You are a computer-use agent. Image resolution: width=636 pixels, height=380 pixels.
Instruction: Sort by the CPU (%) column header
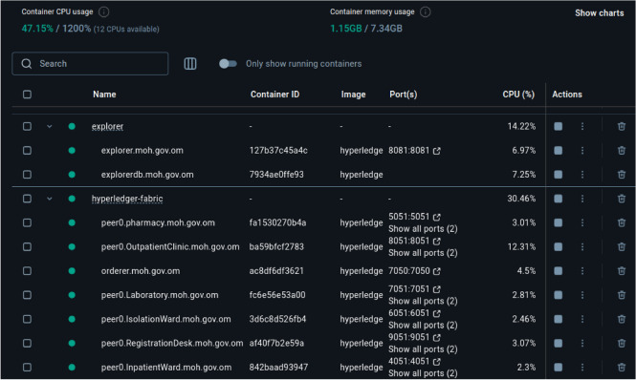pos(518,95)
